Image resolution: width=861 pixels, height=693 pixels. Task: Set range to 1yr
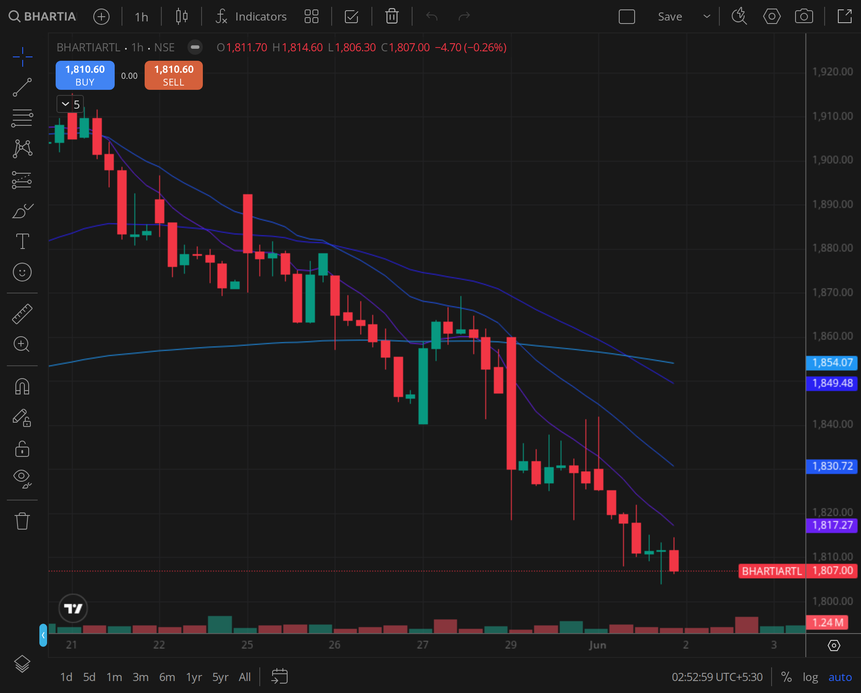(194, 677)
